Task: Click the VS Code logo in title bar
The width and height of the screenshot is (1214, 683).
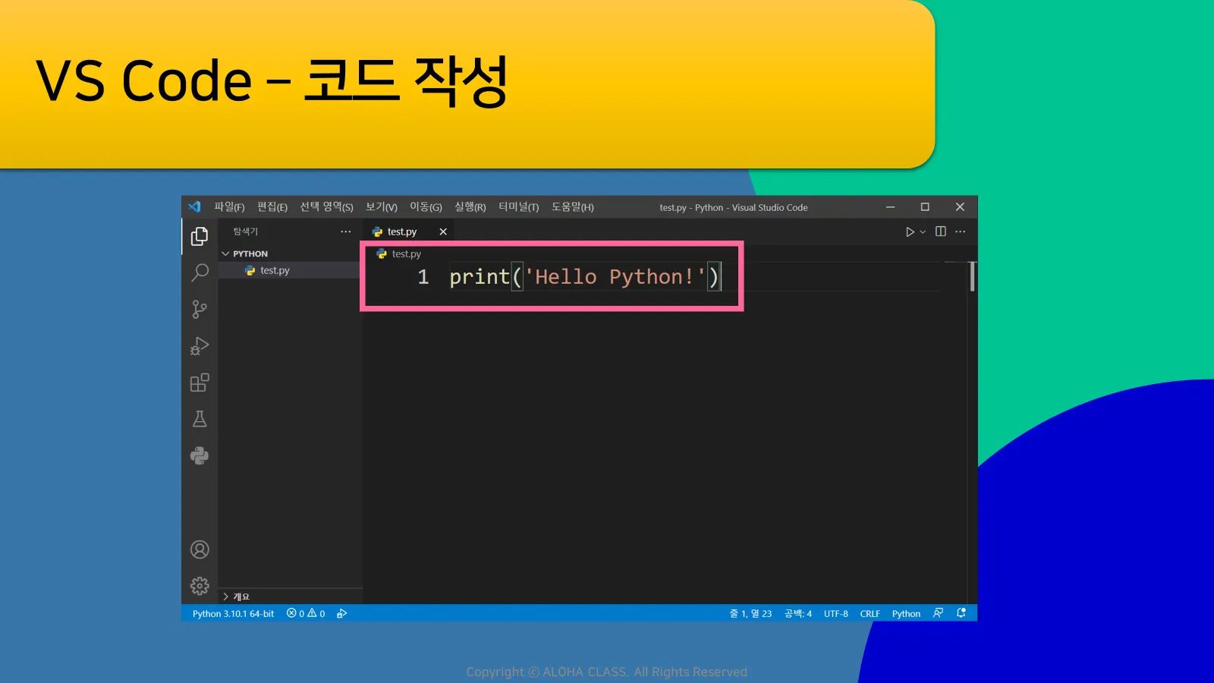Action: click(195, 206)
